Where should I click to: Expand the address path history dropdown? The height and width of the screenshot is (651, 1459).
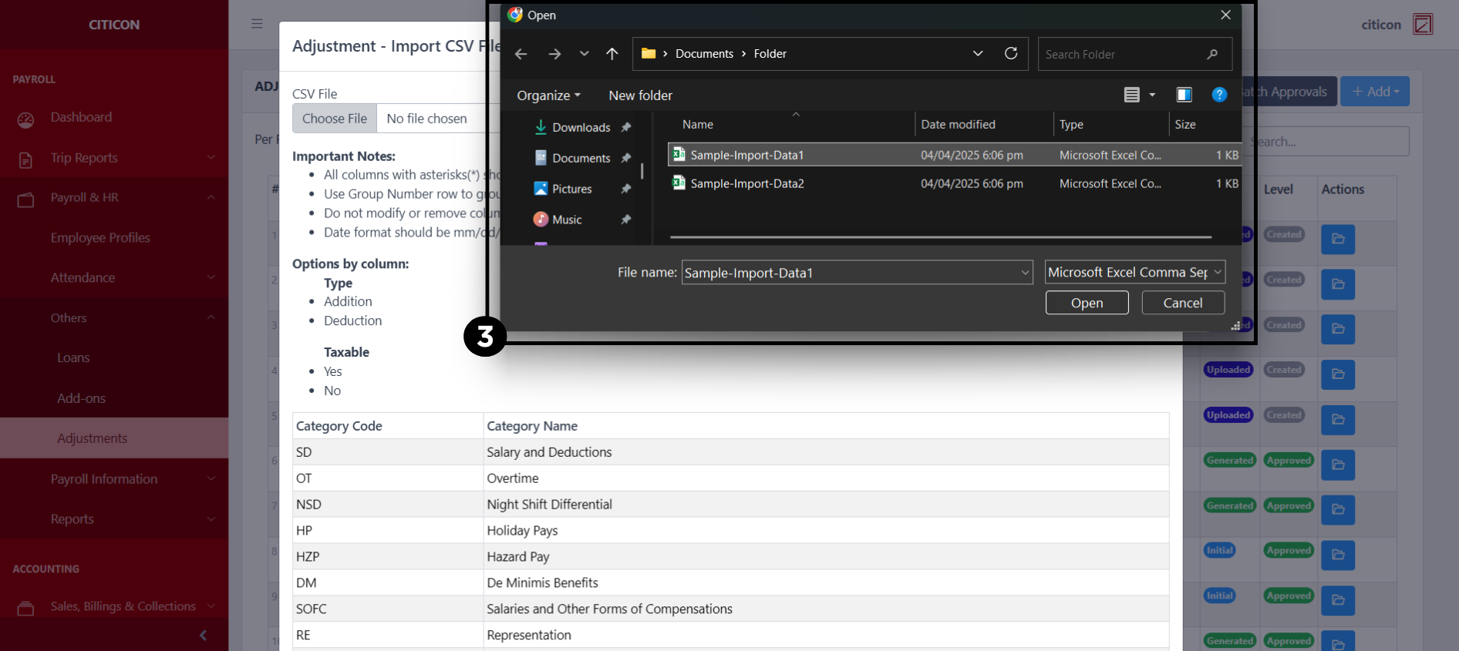977,54
